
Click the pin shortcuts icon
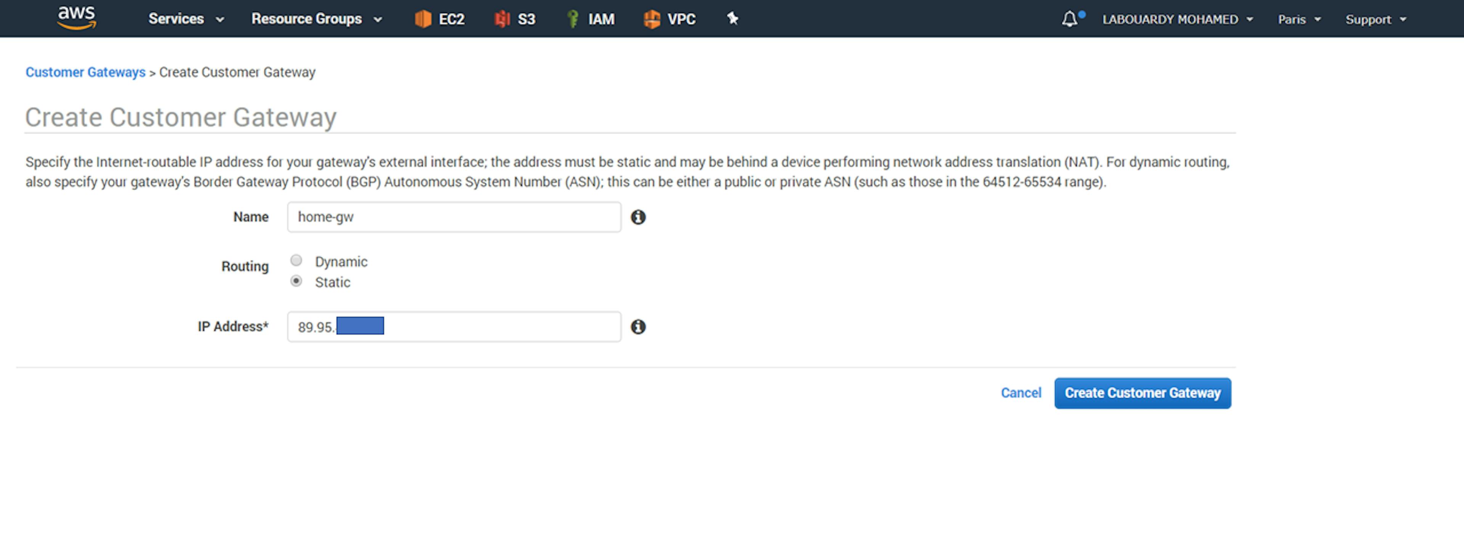(x=732, y=19)
